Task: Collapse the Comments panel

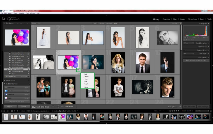Action: coord(208,57)
